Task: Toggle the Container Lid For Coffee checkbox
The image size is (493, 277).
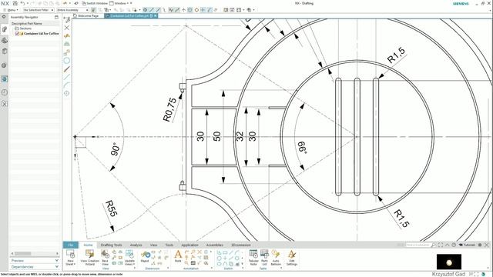Action: 17,33
